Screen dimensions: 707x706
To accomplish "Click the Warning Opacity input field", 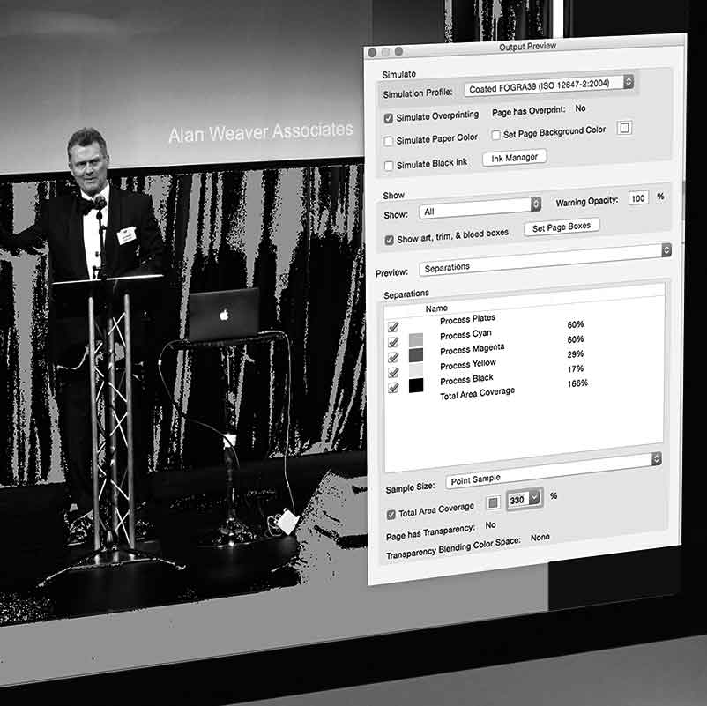I will tap(638, 198).
